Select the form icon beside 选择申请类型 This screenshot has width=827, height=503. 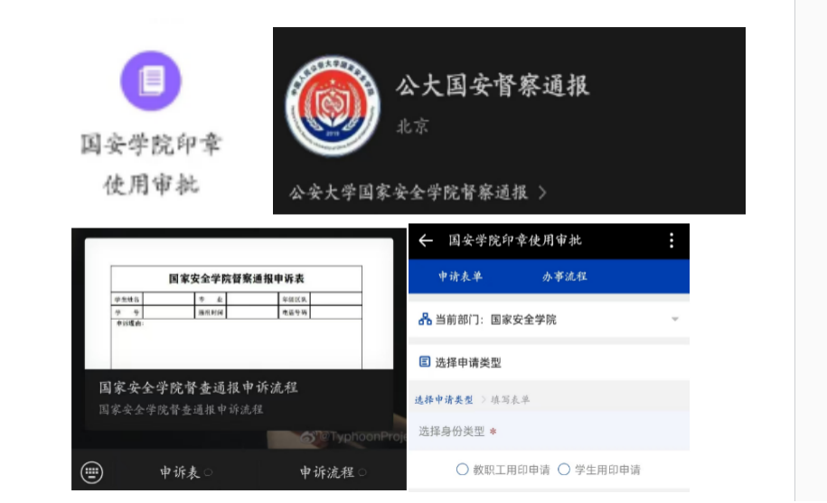[x=425, y=362]
